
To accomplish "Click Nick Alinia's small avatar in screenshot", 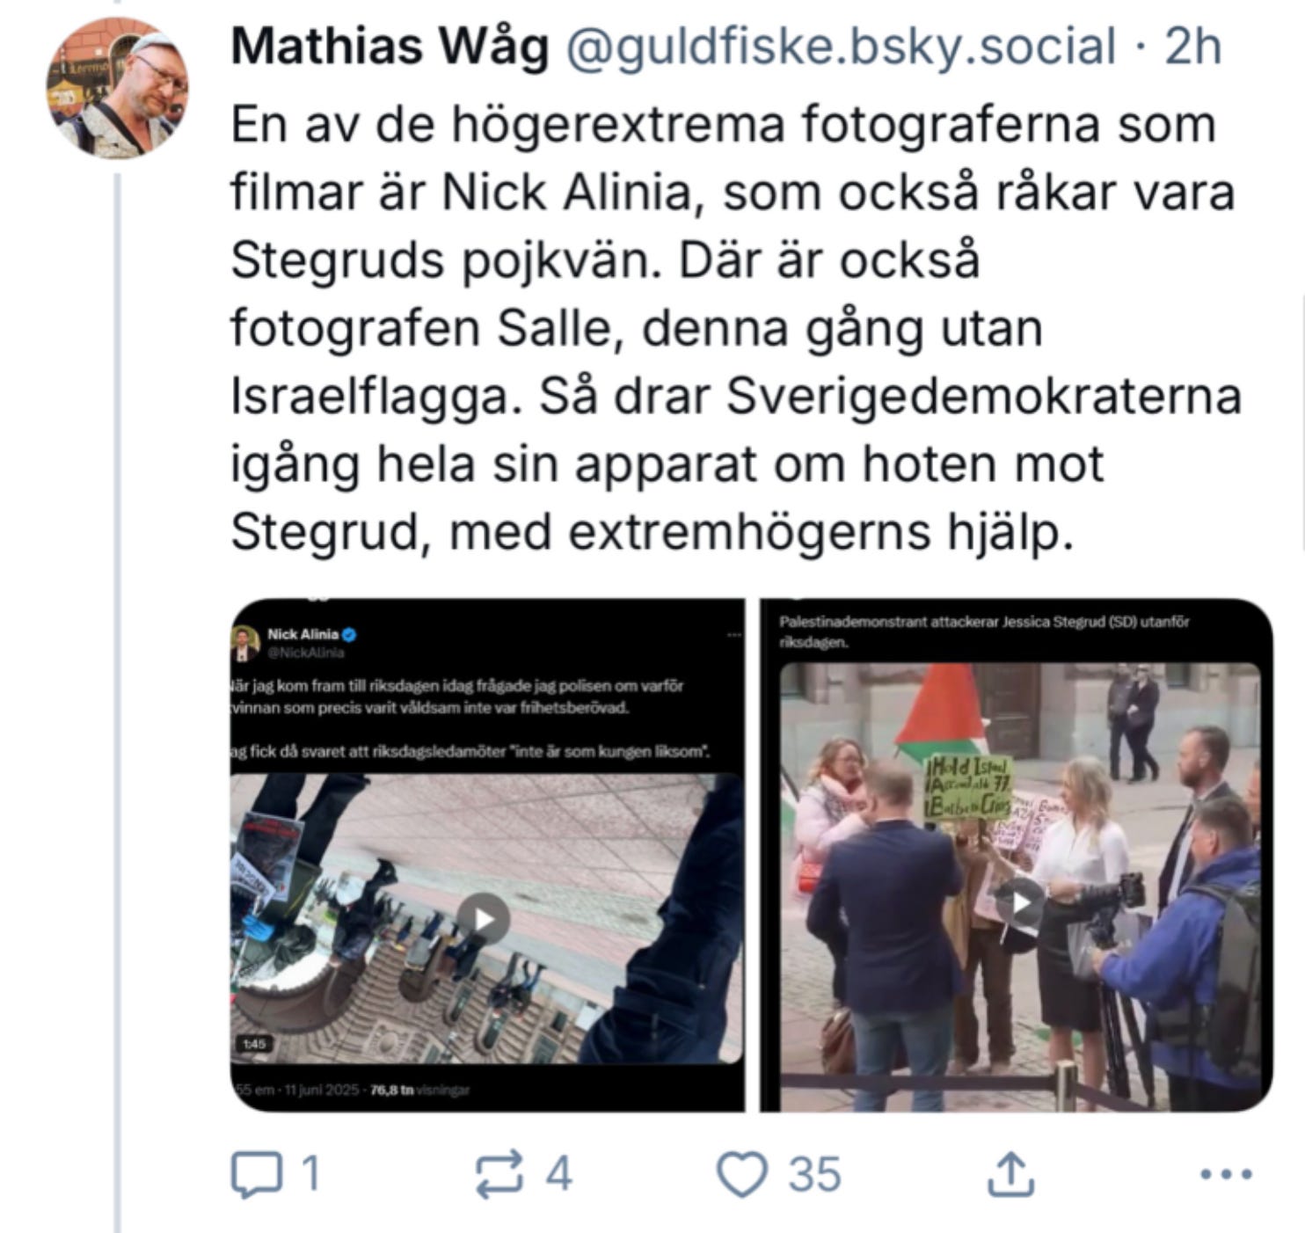I will pos(244,643).
